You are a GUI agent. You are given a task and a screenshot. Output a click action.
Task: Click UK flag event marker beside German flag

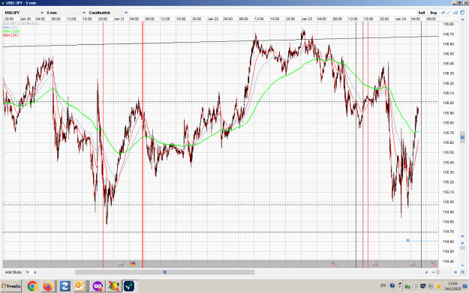pyautogui.click(x=121, y=264)
